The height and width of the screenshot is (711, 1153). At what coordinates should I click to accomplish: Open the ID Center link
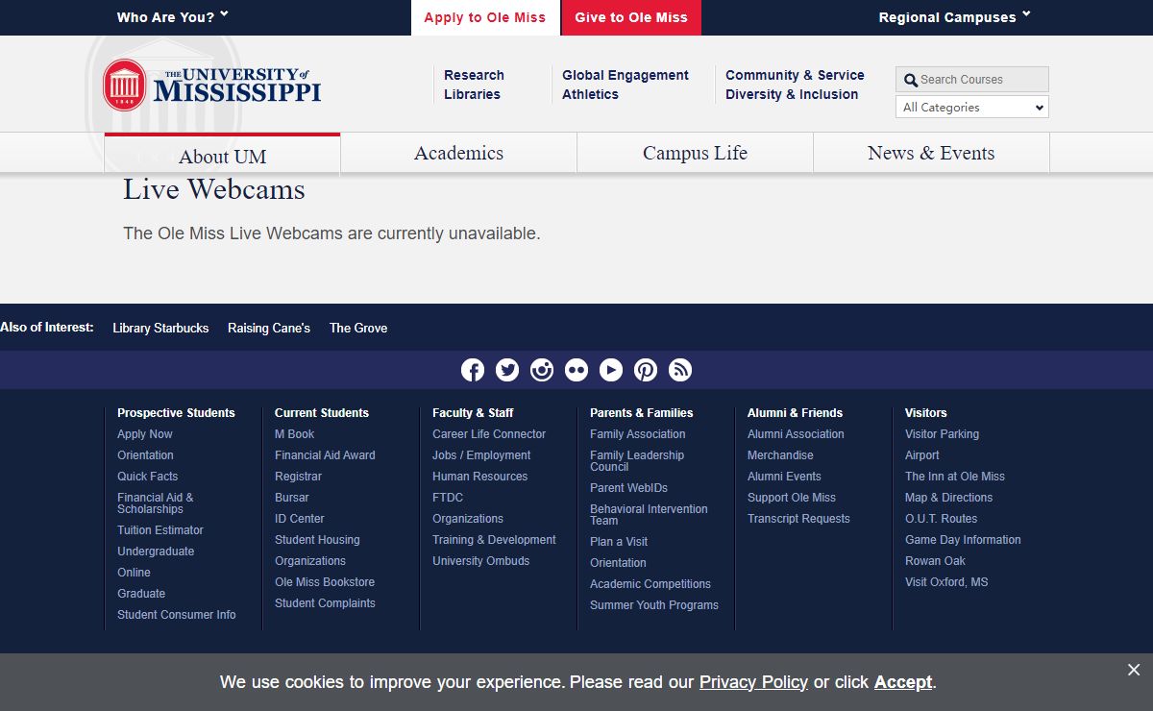(x=300, y=519)
